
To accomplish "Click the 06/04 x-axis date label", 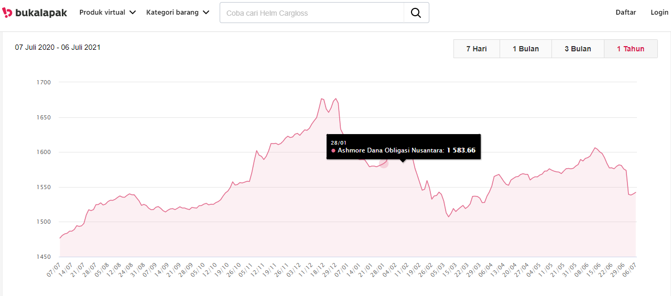I will tap(486, 270).
